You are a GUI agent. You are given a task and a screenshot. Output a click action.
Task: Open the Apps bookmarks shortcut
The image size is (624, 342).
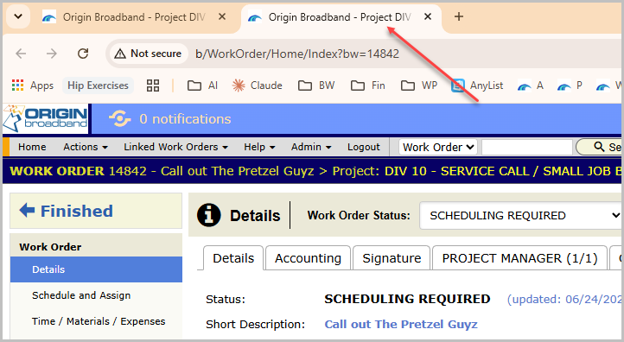(x=33, y=85)
